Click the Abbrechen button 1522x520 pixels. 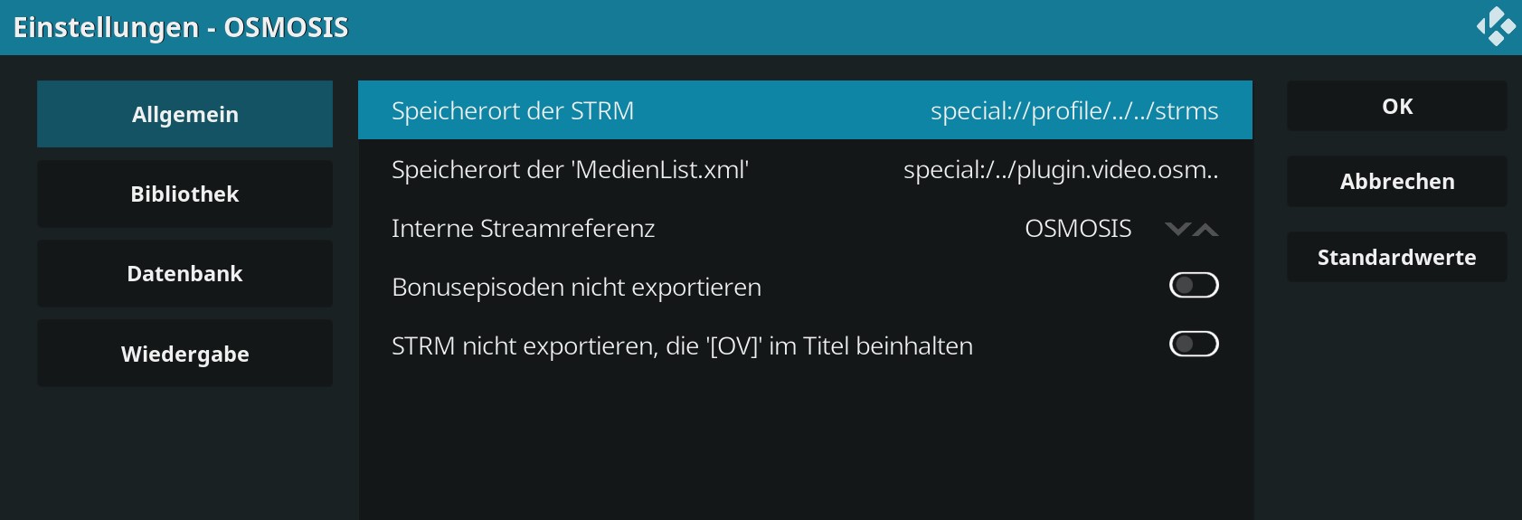pyautogui.click(x=1396, y=181)
